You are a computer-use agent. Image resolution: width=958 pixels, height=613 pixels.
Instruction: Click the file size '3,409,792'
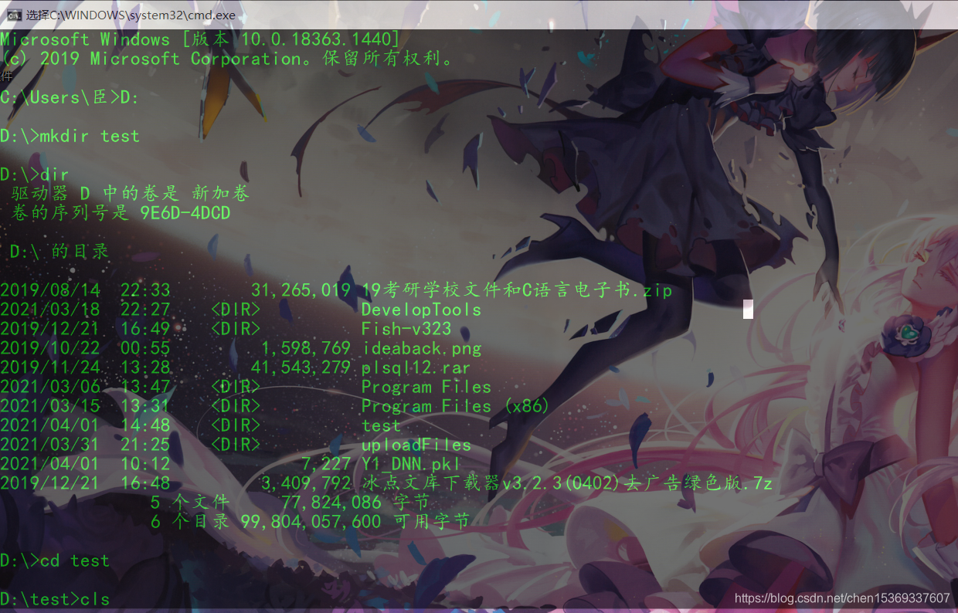click(x=306, y=483)
